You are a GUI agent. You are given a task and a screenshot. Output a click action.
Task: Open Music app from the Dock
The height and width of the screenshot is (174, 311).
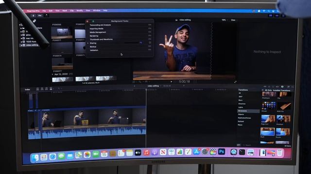pyautogui.click(x=147, y=153)
